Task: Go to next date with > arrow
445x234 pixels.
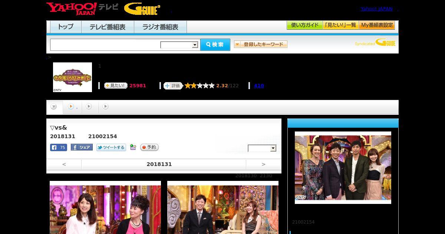Action: point(264,164)
